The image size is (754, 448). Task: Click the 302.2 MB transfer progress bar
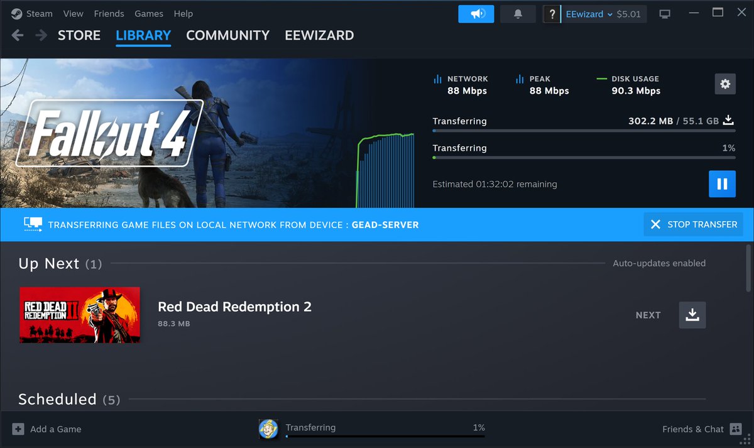point(584,131)
